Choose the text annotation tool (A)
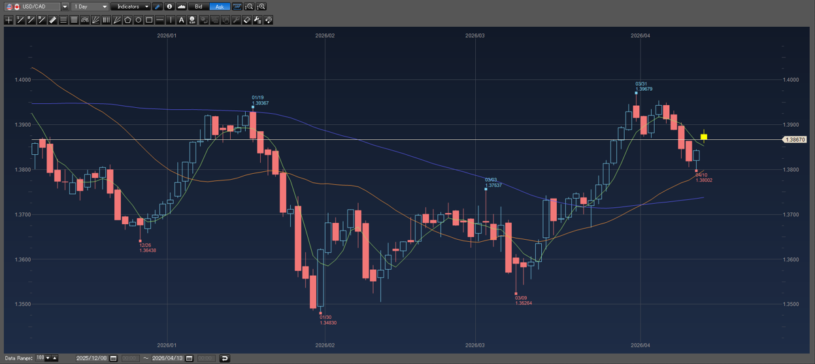The height and width of the screenshot is (364, 815). coord(181,20)
